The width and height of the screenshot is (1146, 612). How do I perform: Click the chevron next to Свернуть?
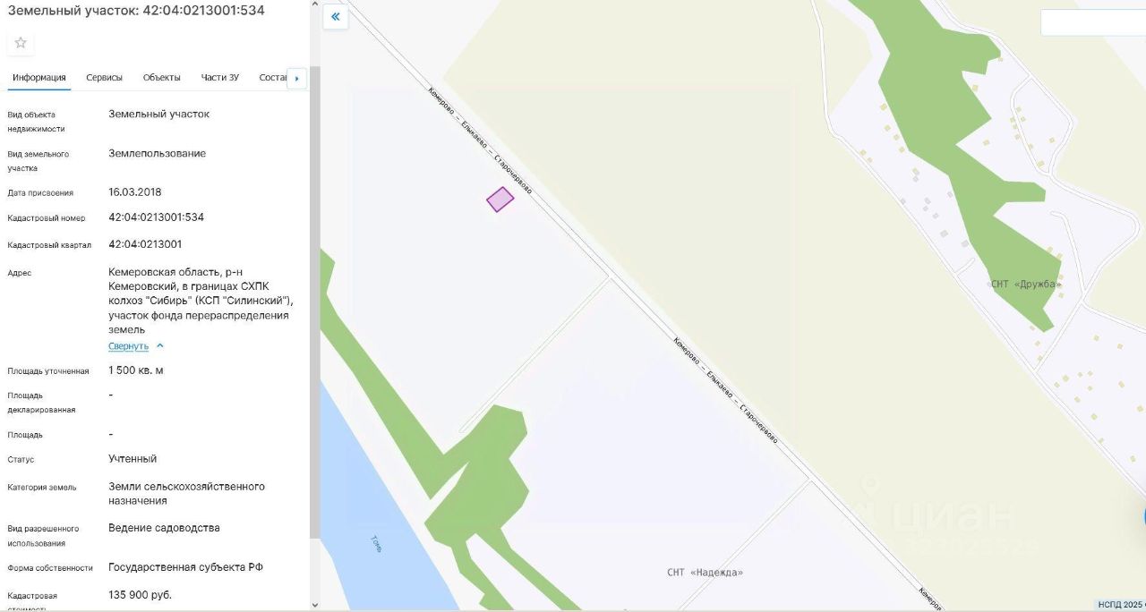pos(159,345)
